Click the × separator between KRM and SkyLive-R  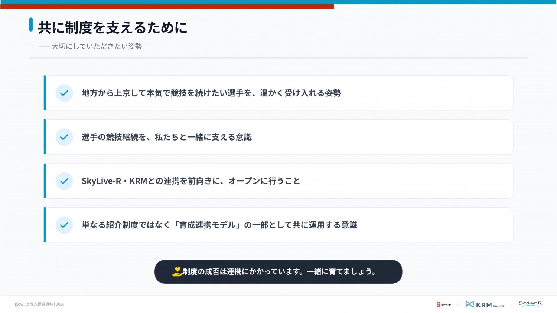point(511,304)
